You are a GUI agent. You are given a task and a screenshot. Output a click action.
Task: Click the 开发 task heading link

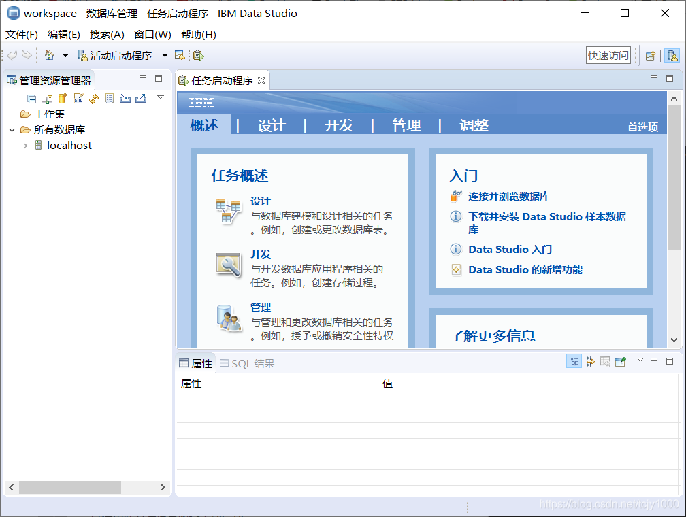(x=260, y=254)
